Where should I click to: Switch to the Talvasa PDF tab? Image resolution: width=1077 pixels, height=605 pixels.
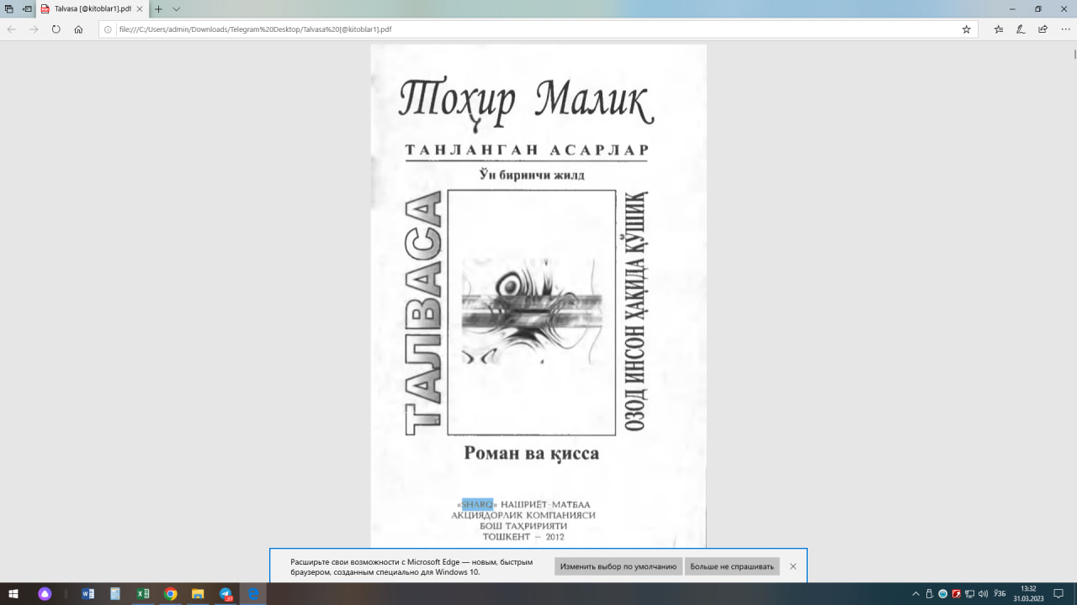(x=88, y=8)
